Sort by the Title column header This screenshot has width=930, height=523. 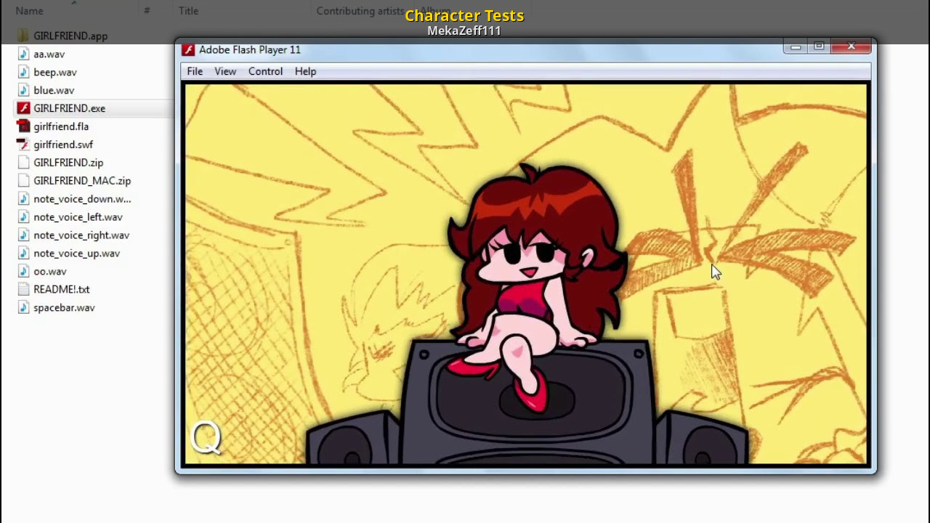(188, 11)
